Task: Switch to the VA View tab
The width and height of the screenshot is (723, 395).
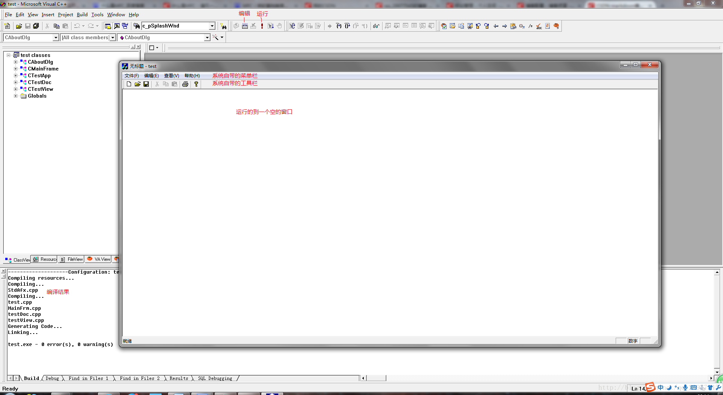Action: click(98, 259)
